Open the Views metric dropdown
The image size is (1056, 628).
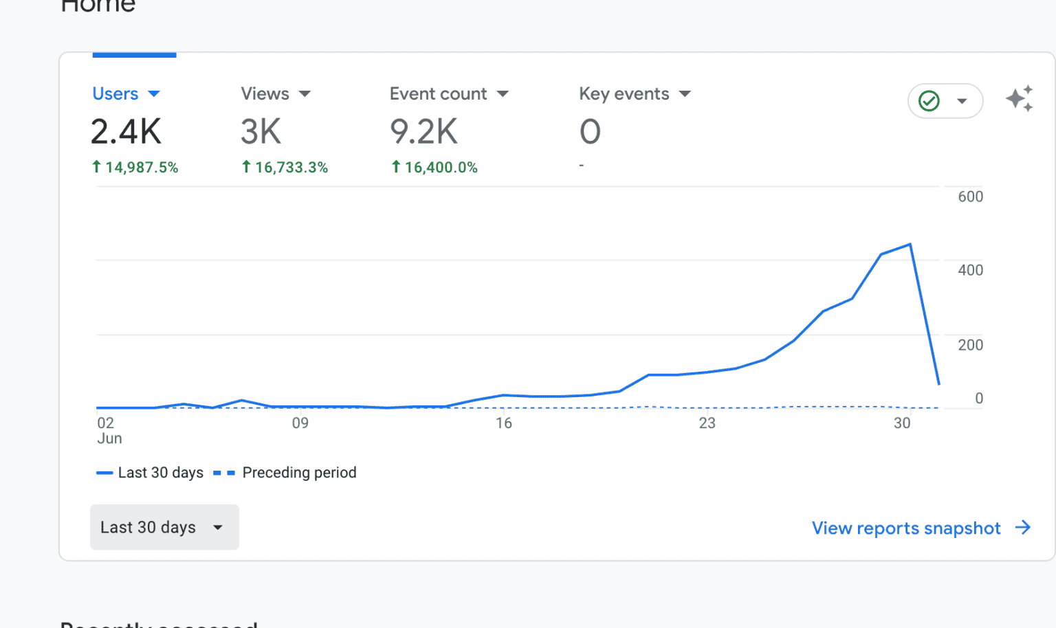tap(305, 93)
